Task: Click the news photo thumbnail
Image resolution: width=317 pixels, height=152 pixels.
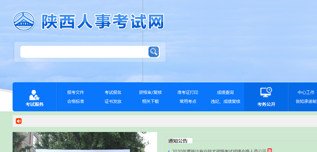Action: [x=85, y=143]
